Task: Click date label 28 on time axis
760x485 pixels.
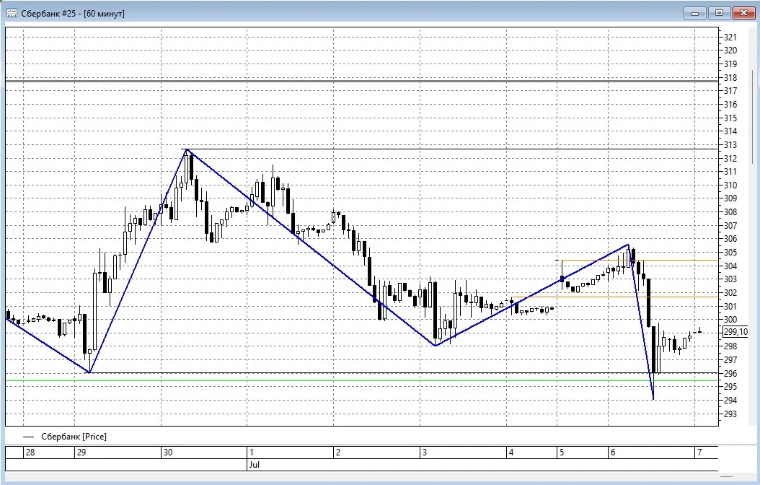Action: [30, 453]
